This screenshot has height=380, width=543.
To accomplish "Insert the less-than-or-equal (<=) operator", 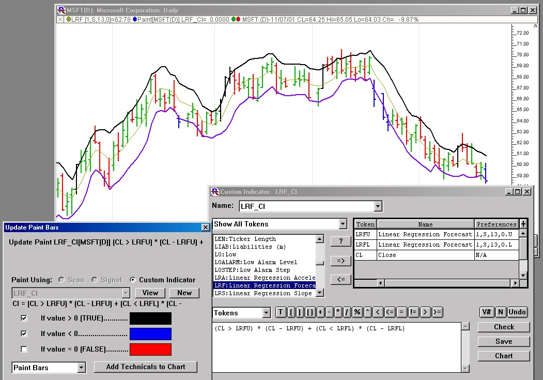I will point(390,312).
